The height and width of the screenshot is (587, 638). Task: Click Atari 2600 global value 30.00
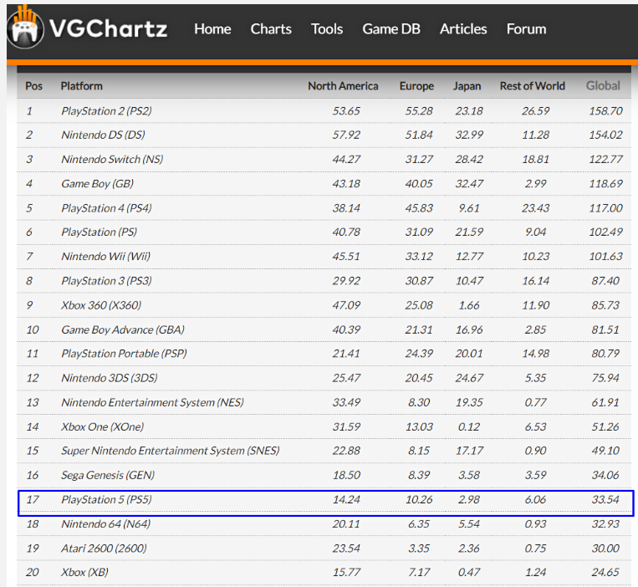[605, 549]
